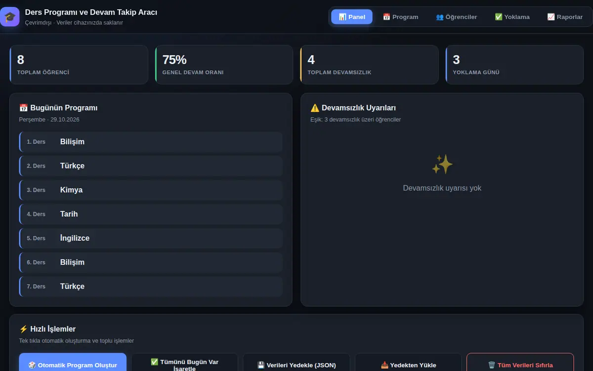
Task: Click the Hızlı İşlemler heading
Action: coord(47,329)
